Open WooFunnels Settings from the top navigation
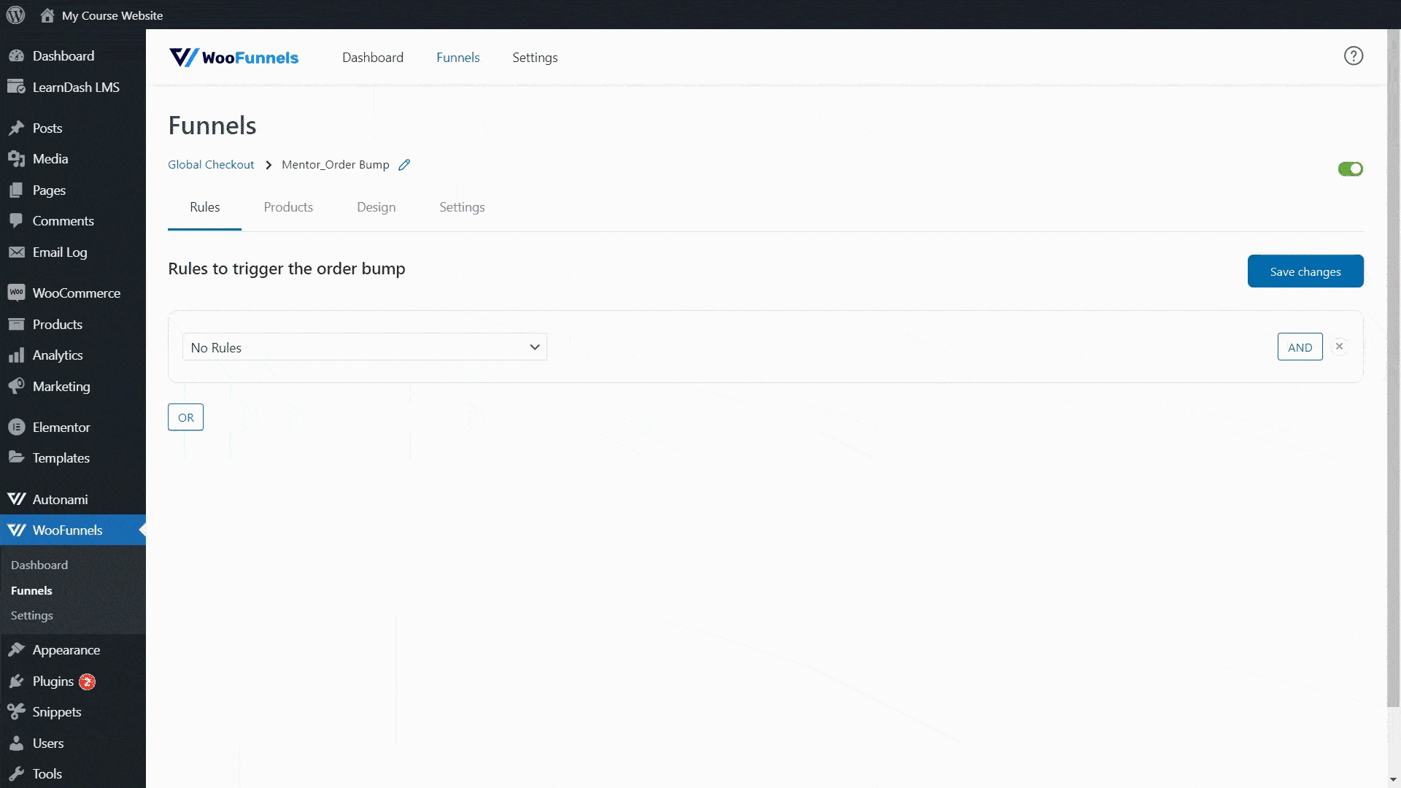The width and height of the screenshot is (1401, 788). (x=535, y=57)
